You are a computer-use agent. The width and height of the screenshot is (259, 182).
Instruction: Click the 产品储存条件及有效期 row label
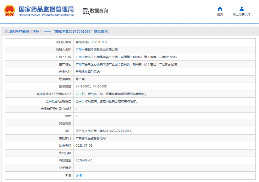56,109
